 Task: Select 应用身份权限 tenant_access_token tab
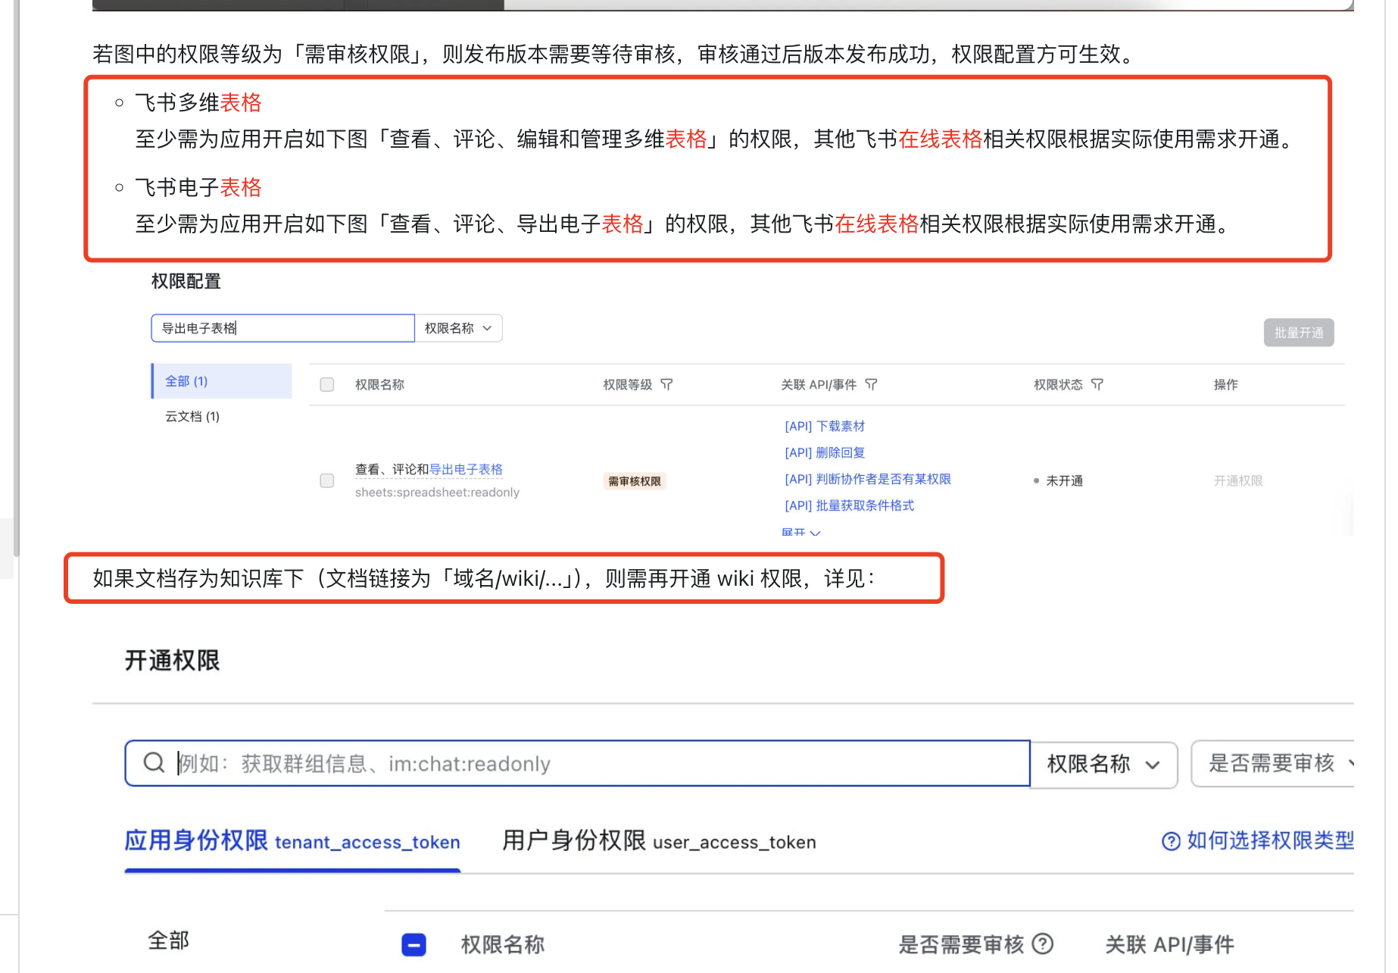click(292, 841)
